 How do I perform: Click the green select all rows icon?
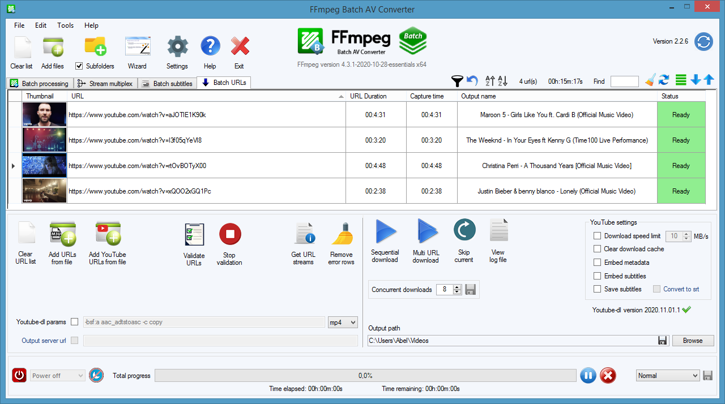click(681, 80)
